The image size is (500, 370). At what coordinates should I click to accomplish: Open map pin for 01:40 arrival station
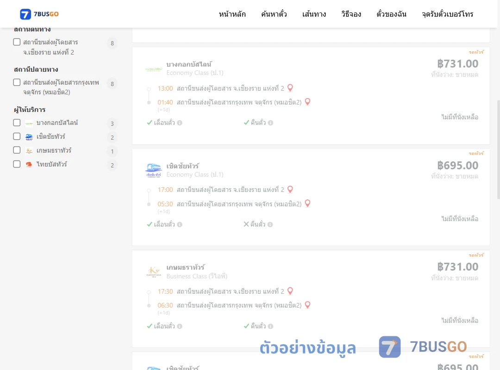click(308, 102)
